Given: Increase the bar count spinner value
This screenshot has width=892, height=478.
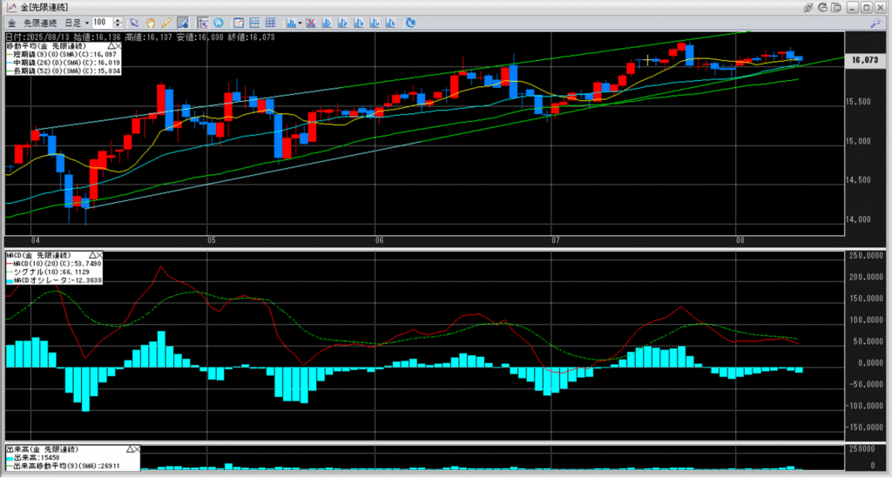Looking at the screenshot, I should [x=118, y=19].
